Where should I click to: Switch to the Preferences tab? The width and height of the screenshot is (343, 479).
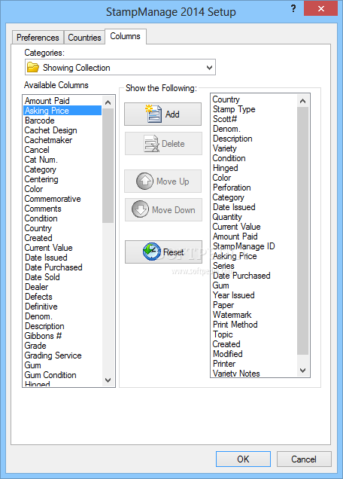point(38,38)
